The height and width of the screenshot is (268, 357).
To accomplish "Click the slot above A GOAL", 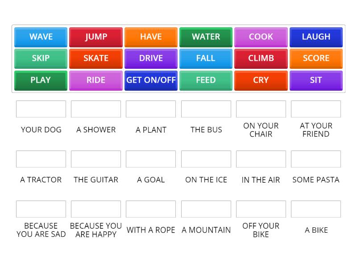I will (x=151, y=159).
